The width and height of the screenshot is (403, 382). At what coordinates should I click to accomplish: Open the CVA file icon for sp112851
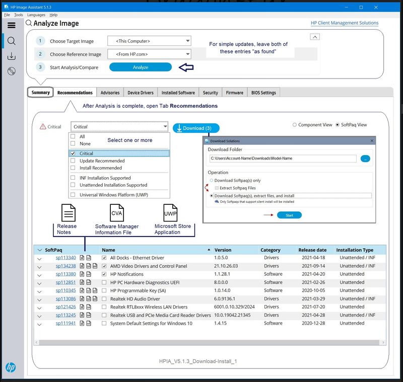tap(89, 282)
